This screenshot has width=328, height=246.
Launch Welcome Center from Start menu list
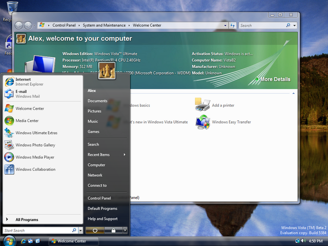(x=43, y=109)
